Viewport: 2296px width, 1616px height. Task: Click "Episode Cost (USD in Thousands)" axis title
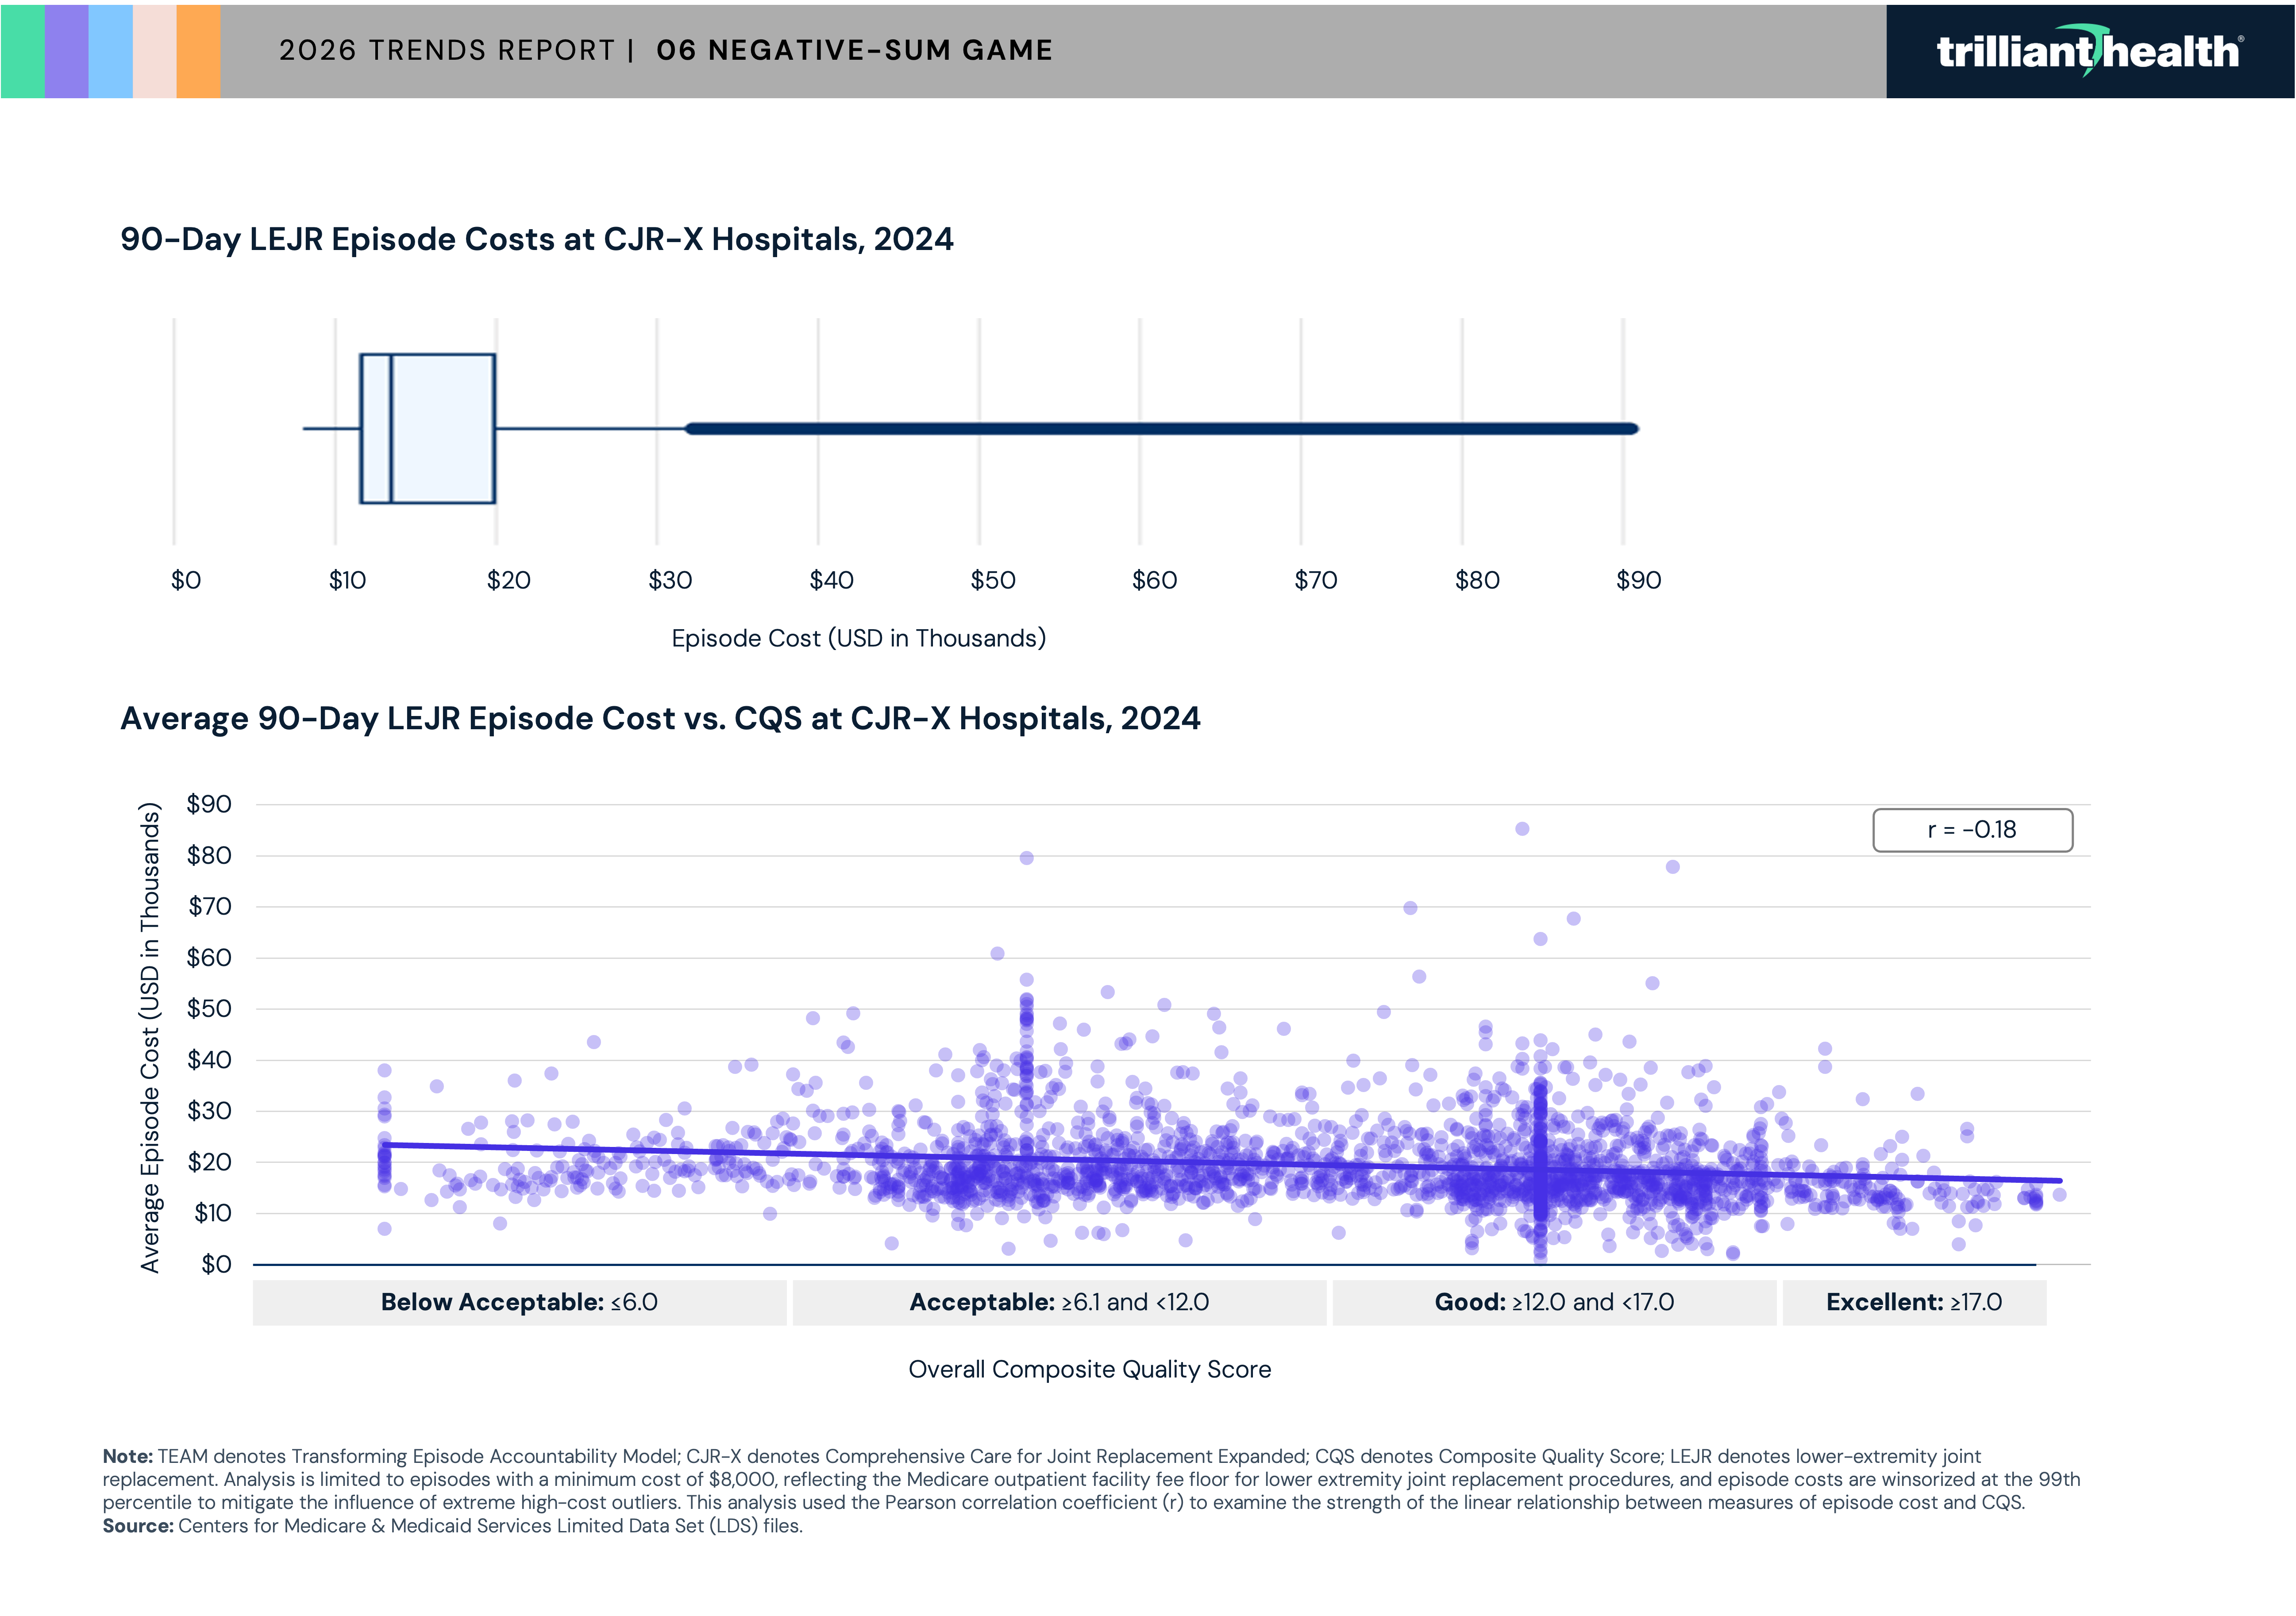[x=859, y=638]
